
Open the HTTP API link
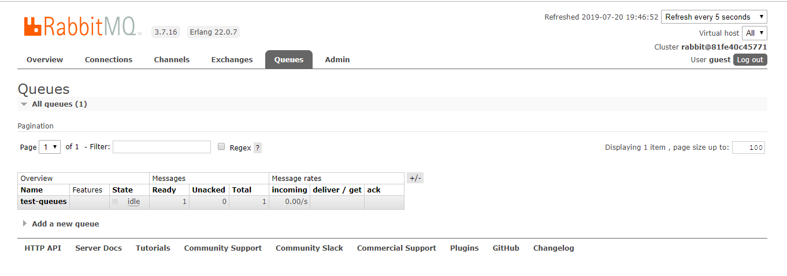click(43, 248)
